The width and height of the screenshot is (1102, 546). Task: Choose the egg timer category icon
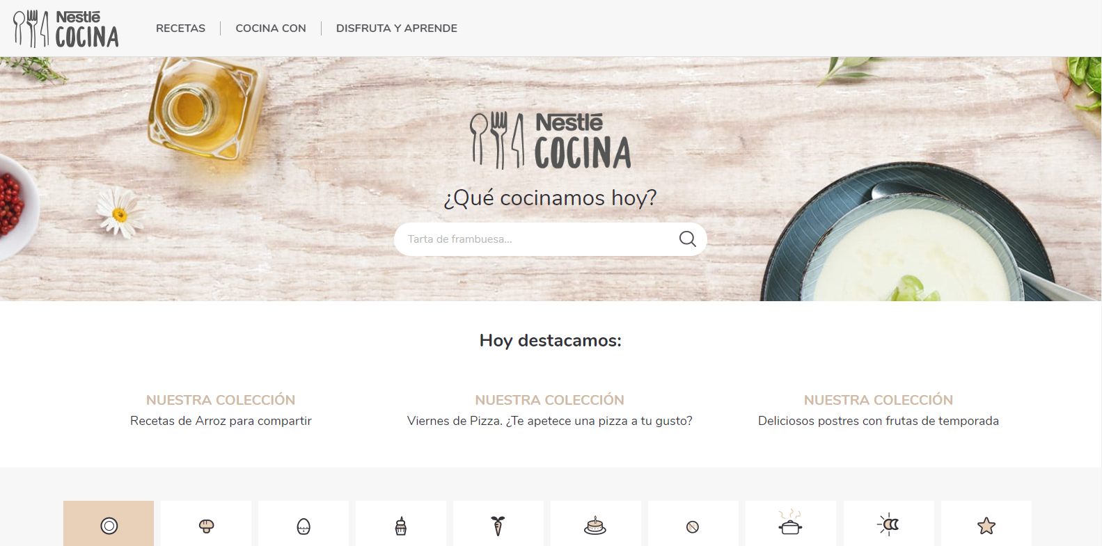[304, 525]
